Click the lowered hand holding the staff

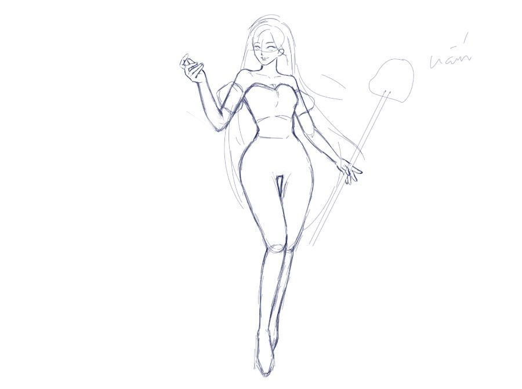(x=350, y=172)
